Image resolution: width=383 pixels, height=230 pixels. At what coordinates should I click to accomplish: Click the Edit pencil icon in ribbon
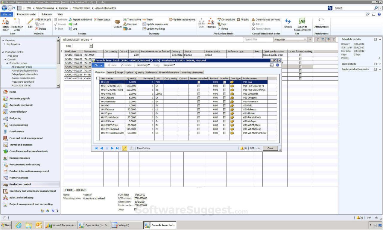point(30,21)
